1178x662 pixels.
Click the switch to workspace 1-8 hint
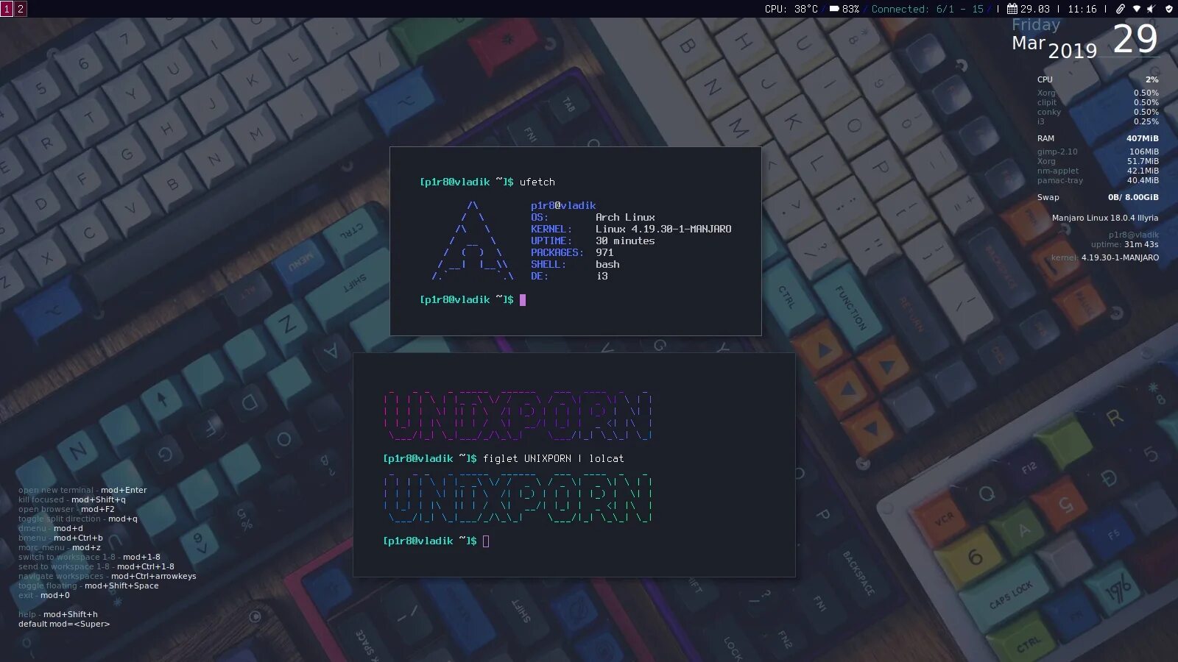coord(89,557)
